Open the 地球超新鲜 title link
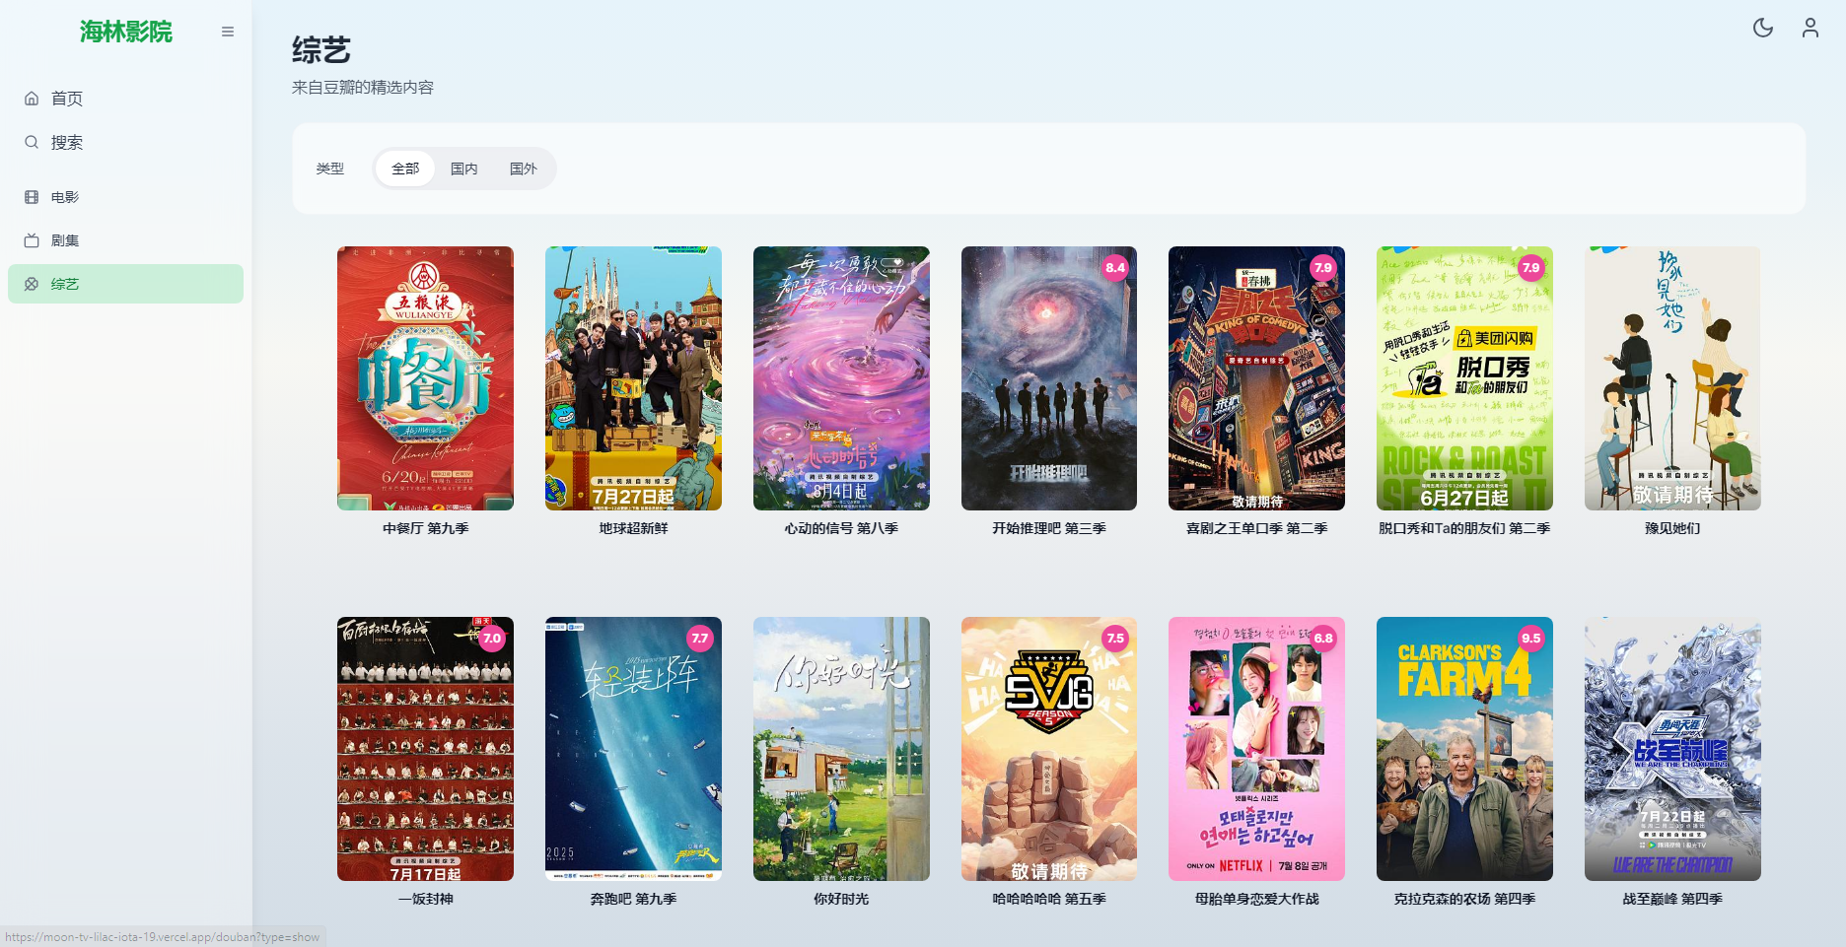 633,528
